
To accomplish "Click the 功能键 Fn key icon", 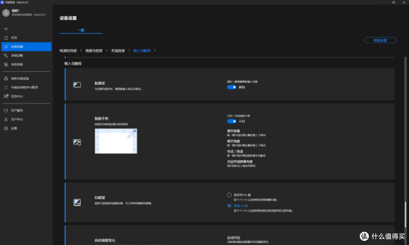I will (x=77, y=202).
